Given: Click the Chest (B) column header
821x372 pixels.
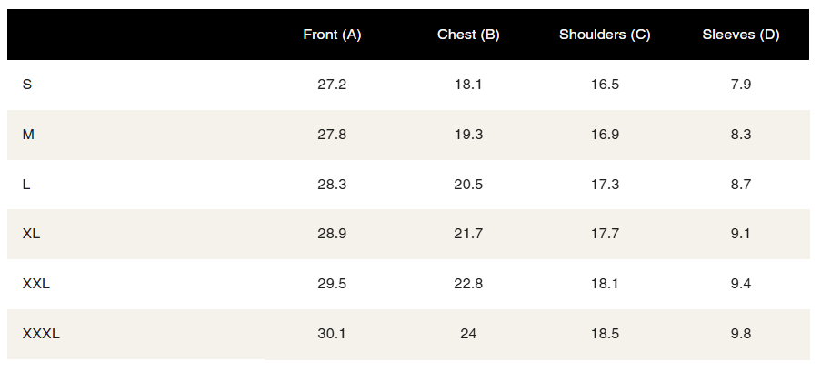Looking at the screenshot, I should coord(468,35).
